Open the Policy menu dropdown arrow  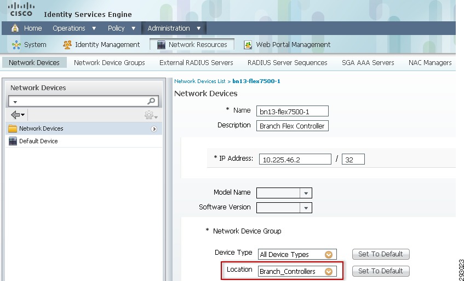134,28
